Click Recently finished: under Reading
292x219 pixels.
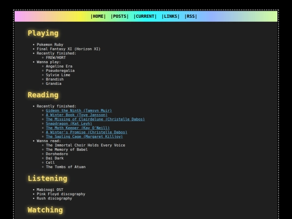[x=56, y=106]
